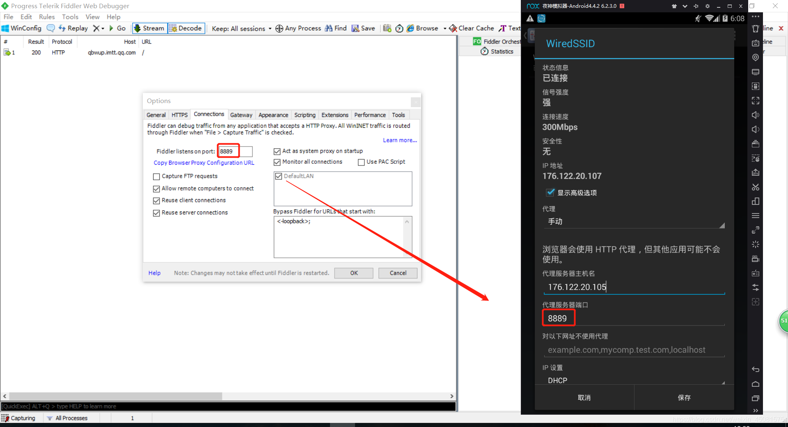Open the View menu

pyautogui.click(x=92, y=17)
